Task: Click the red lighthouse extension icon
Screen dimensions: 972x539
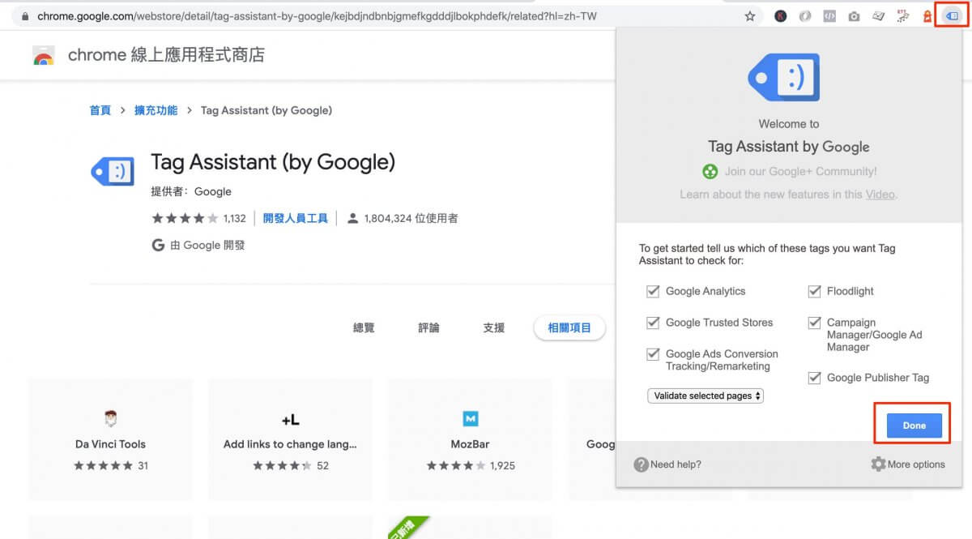Action: pyautogui.click(x=927, y=16)
